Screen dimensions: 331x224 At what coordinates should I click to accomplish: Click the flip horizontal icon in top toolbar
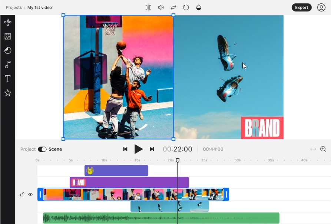coord(148,7)
